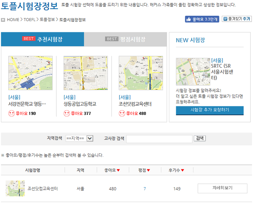
Task: Open the 서강전문학교 영등 map thumbnail
Action: point(30,73)
